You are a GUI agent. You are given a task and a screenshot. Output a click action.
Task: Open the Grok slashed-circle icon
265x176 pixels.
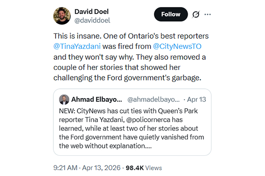pyautogui.click(x=196, y=15)
